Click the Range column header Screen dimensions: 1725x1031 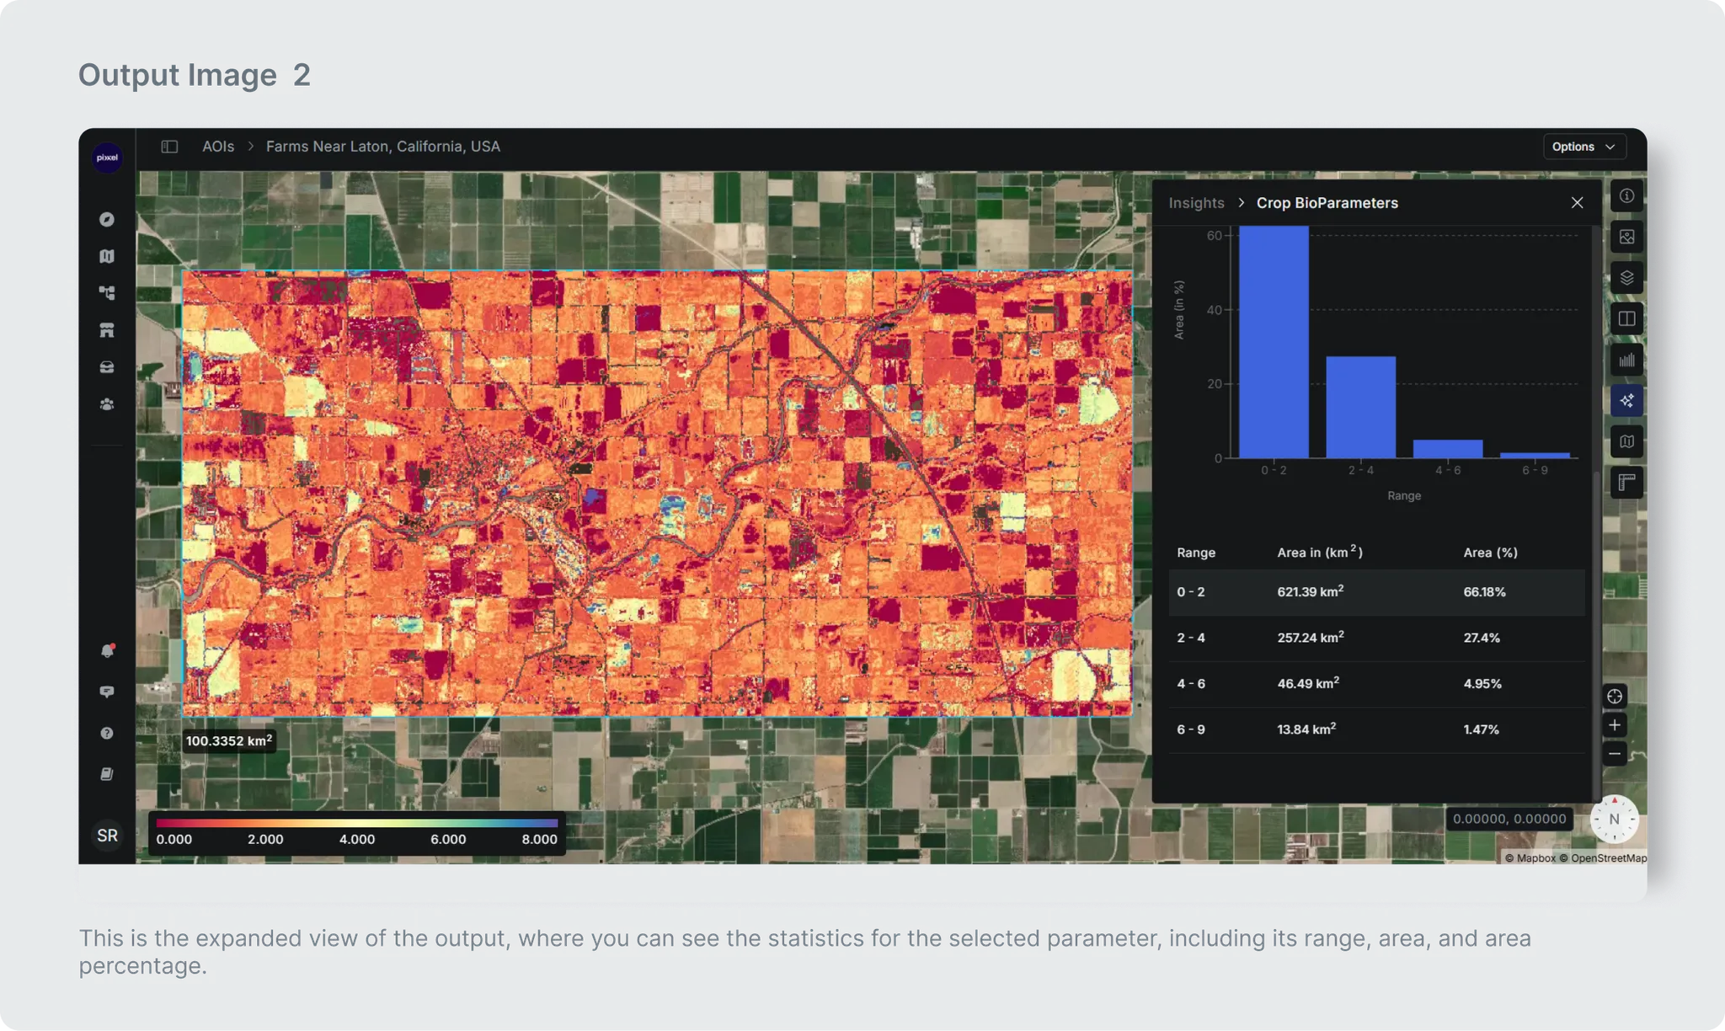pyautogui.click(x=1196, y=553)
